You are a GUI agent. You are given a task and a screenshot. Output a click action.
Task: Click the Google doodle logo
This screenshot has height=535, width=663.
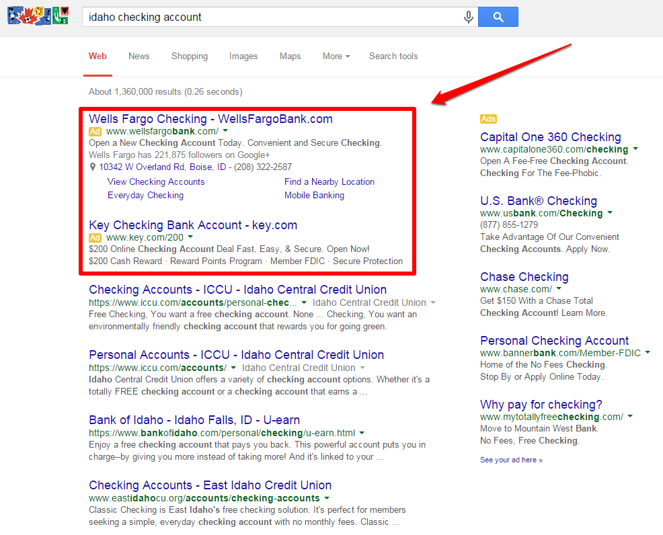click(x=38, y=15)
